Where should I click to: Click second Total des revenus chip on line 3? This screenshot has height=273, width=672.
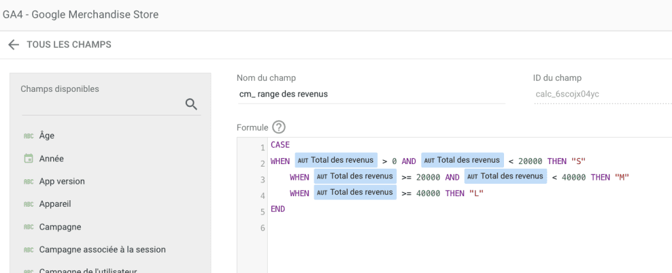(506, 176)
